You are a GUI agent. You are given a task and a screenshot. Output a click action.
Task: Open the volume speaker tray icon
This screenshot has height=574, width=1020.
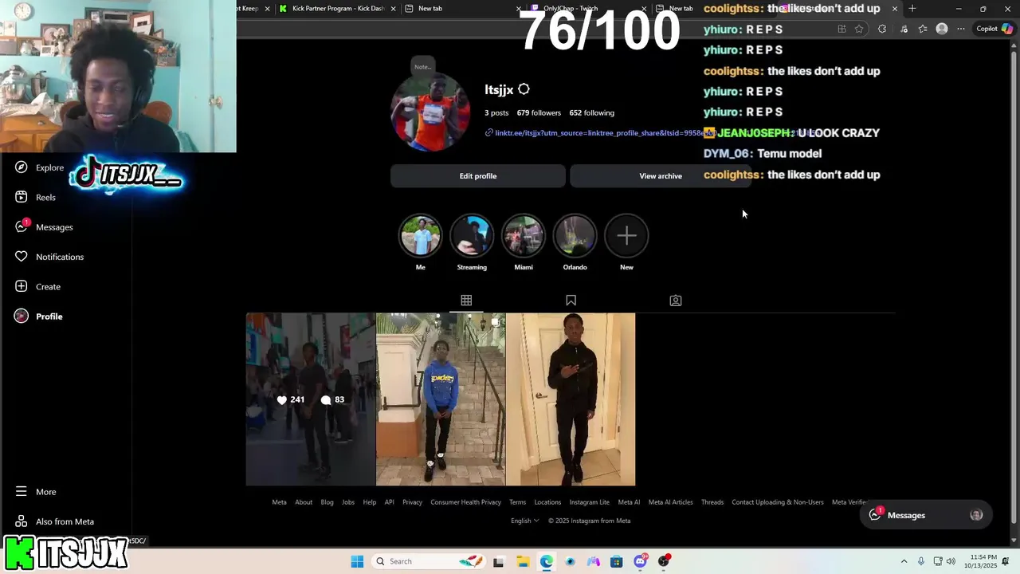click(x=951, y=561)
